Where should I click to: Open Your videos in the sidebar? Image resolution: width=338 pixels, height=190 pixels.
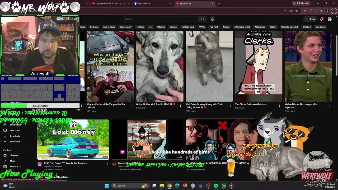(x=15, y=130)
